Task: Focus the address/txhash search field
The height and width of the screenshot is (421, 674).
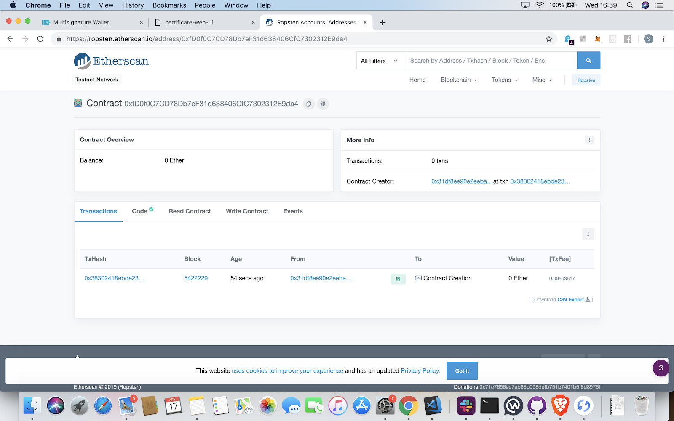Action: (491, 61)
